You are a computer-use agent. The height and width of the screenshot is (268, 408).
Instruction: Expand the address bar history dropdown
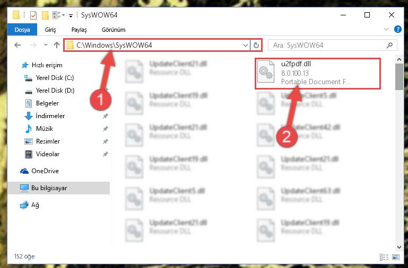pos(245,45)
